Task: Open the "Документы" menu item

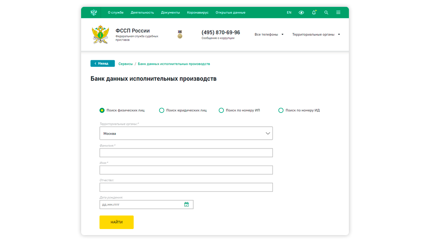Action: [170, 13]
